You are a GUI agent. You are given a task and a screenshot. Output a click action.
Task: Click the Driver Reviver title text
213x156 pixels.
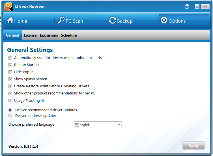point(30,7)
